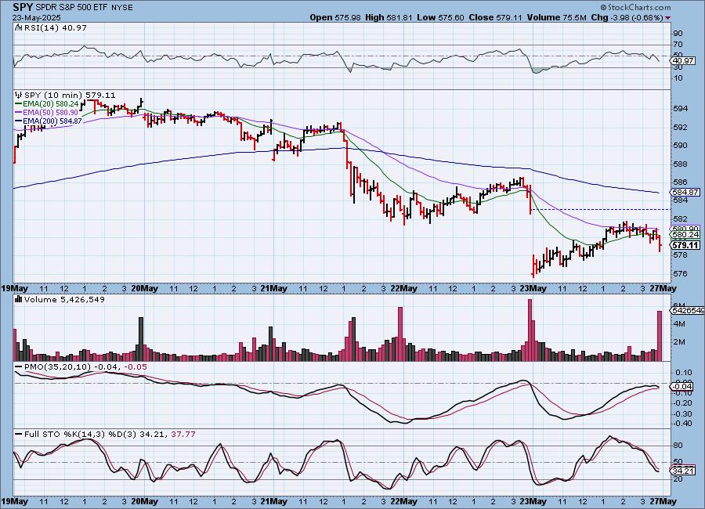Click the 586 price axis label
705x509 pixels.
681,182
